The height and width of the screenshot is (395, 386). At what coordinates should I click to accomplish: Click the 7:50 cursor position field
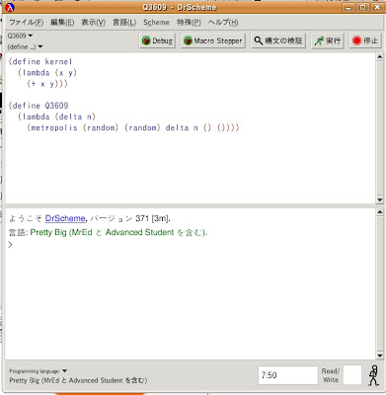[x=288, y=375]
